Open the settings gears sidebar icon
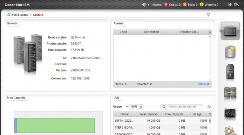Image resolution: width=244 pixels, height=135 pixels. tap(230, 131)
